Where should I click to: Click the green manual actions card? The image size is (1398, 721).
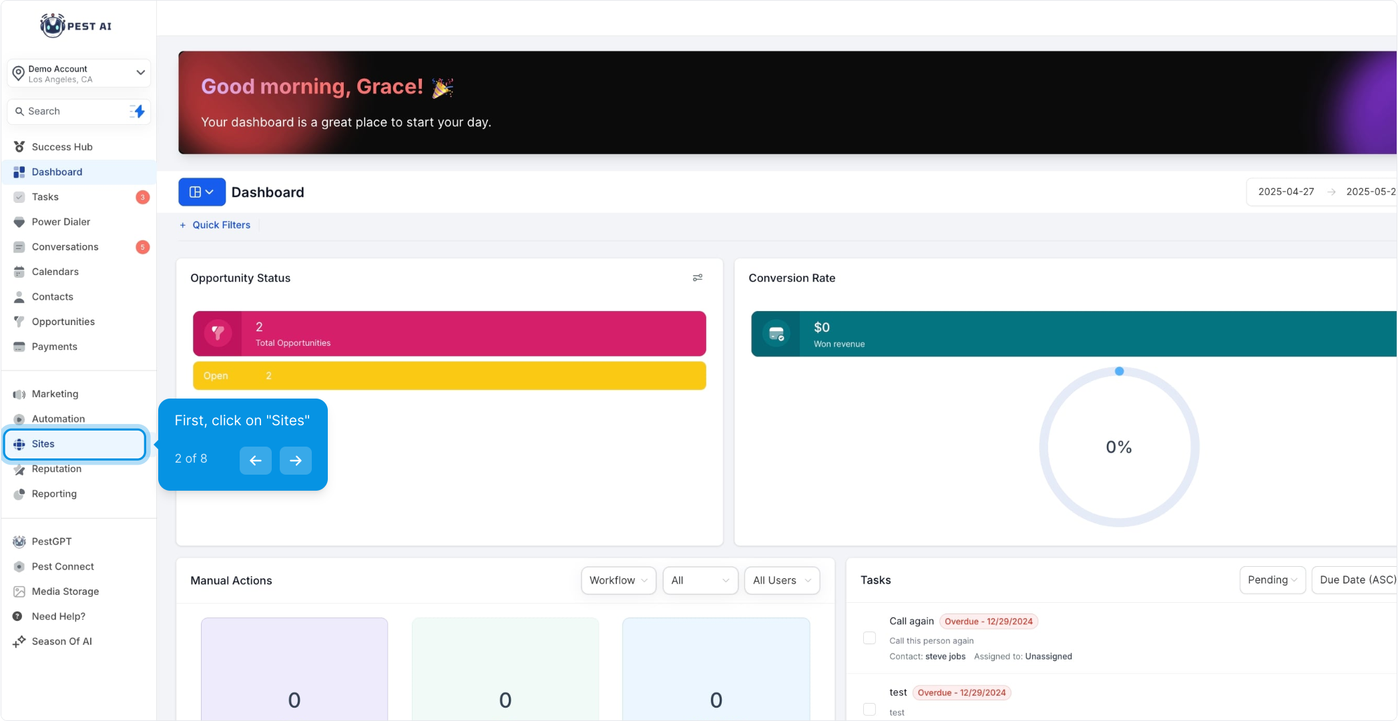coord(505,669)
